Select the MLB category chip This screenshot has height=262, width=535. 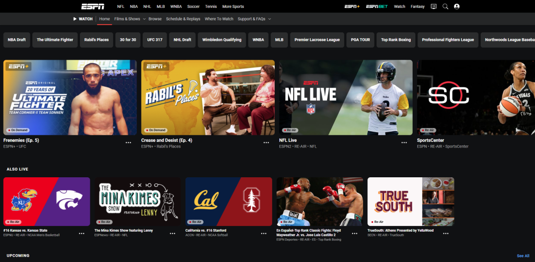point(280,40)
